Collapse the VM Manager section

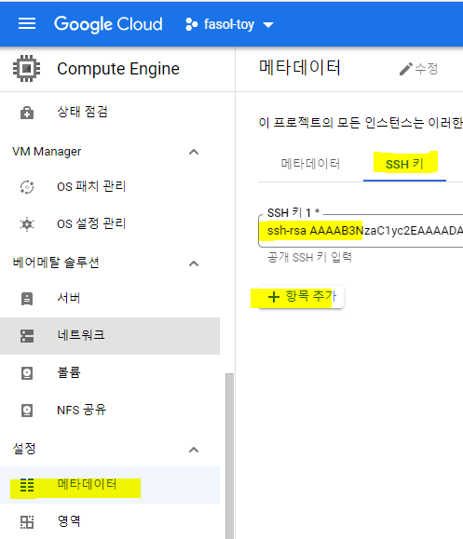coord(194,152)
